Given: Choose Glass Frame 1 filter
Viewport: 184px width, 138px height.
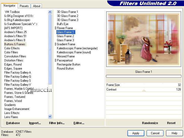Looking at the screenshot, I should pyautogui.click(x=65, y=32).
